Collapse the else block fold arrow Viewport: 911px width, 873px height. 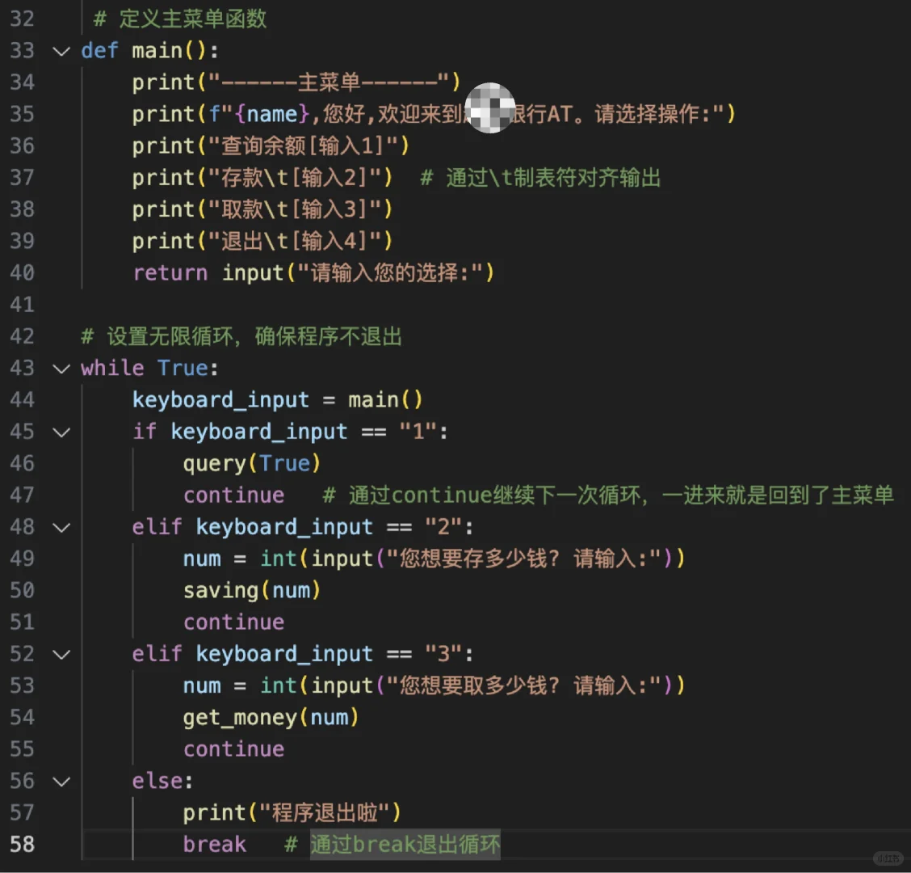(x=61, y=781)
